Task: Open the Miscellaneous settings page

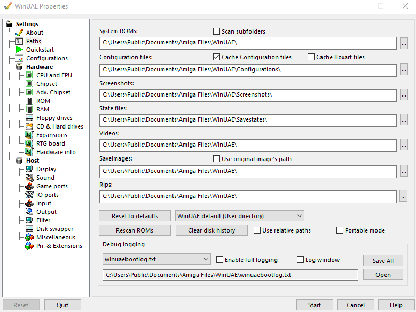Action: pyautogui.click(x=56, y=237)
